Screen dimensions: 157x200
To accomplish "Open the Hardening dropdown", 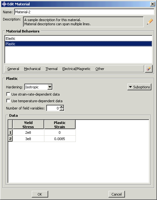I will (50, 87).
